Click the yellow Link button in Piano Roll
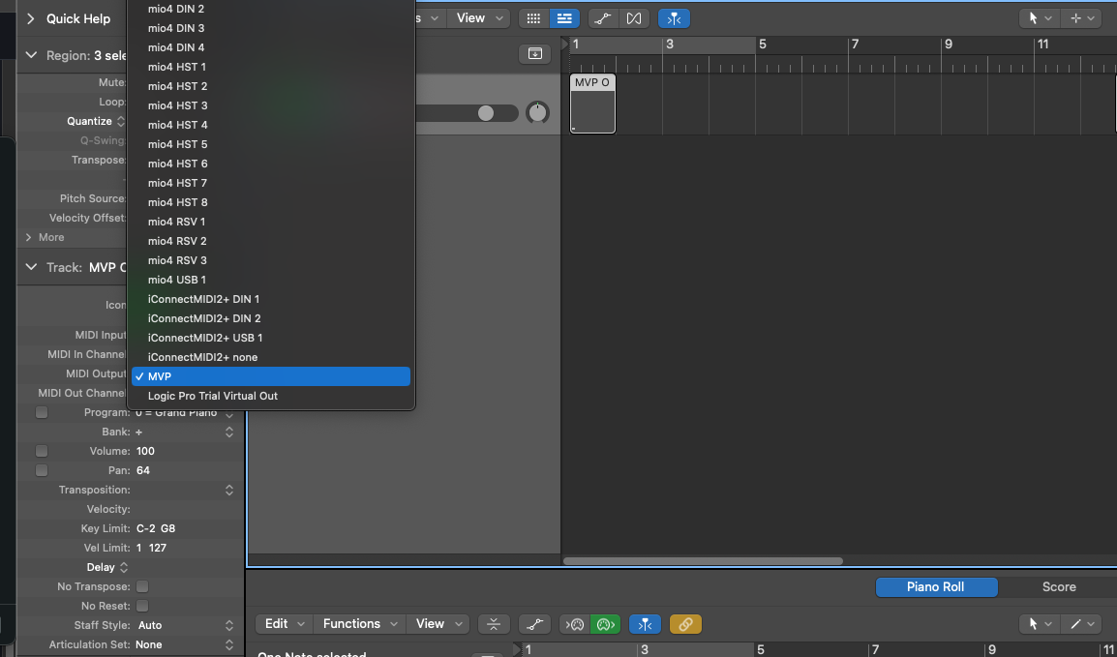1117x657 pixels. (684, 624)
